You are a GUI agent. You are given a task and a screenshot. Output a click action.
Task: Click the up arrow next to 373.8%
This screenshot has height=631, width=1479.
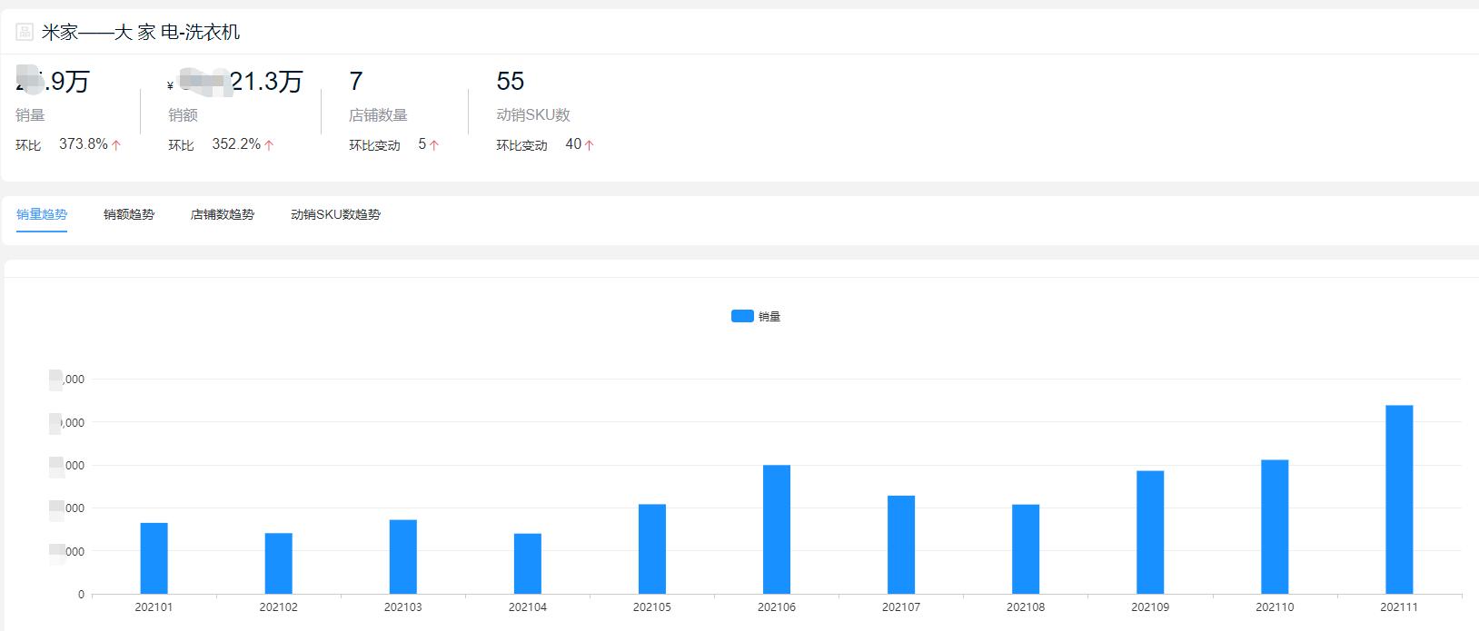pos(116,145)
